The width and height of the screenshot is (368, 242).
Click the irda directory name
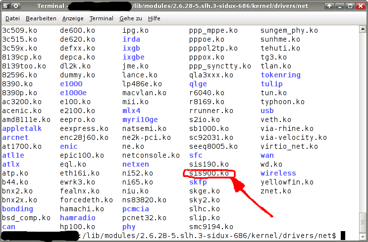[x=131, y=39]
